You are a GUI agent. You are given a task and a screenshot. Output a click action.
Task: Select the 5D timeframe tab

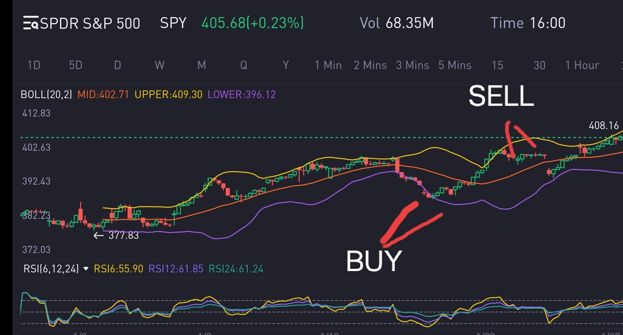[x=76, y=65]
